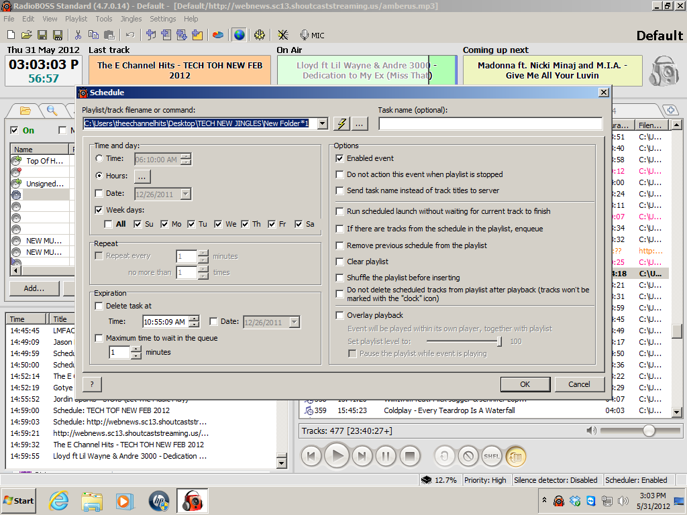Adjust the main volume slider knob
The height and width of the screenshot is (515, 687).
649,431
